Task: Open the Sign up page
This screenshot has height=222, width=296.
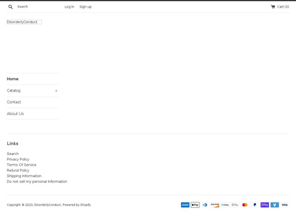Action: pos(85,7)
